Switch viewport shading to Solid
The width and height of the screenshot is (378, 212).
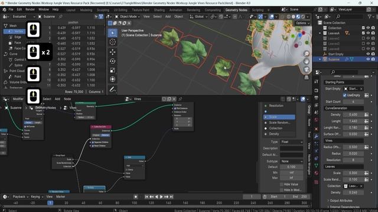pos(294,16)
